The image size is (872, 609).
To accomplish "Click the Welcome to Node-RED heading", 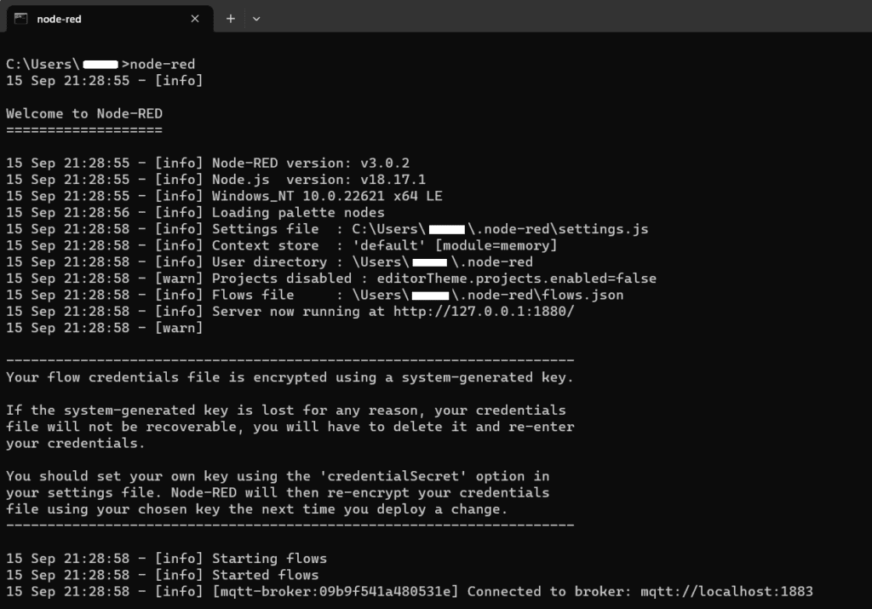I will click(83, 113).
